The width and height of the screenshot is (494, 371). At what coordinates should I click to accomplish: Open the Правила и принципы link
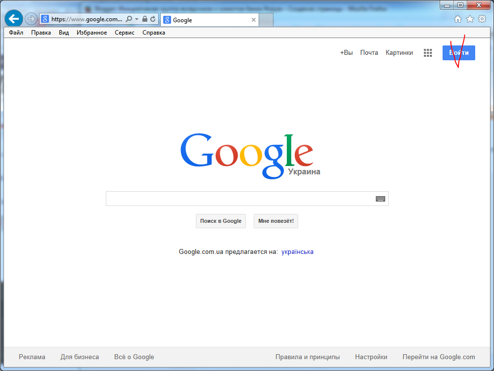pos(308,357)
